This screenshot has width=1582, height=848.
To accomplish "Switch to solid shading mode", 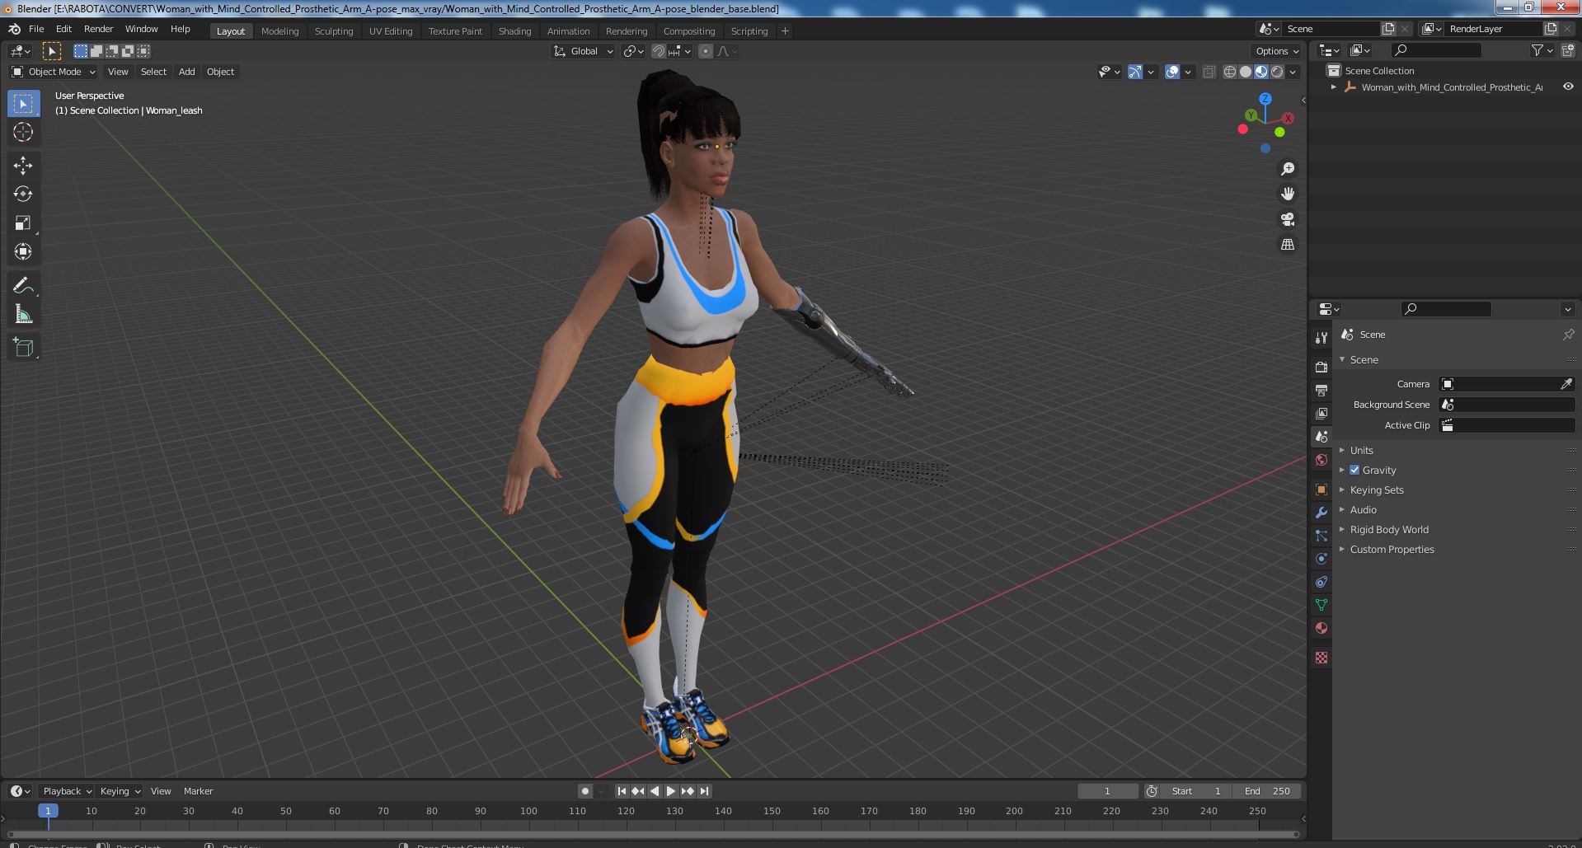I will tap(1246, 72).
